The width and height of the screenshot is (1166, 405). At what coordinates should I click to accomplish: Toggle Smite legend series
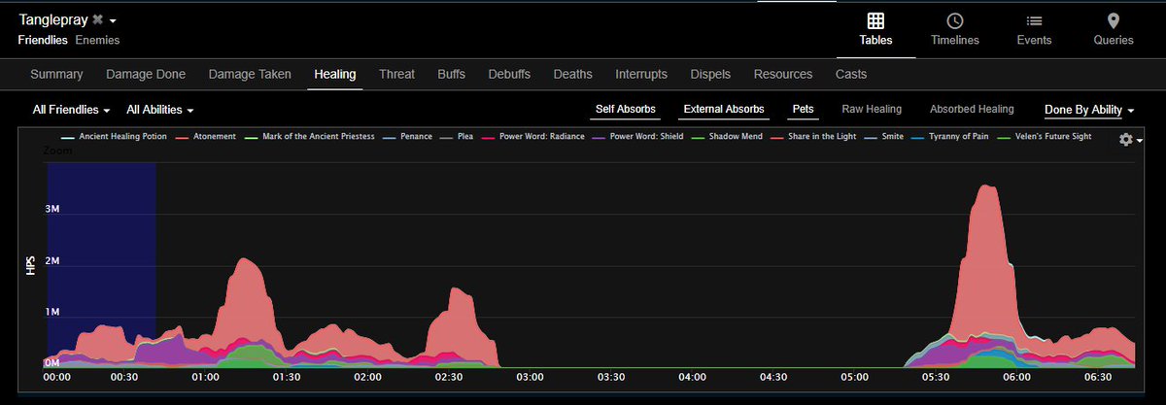(x=883, y=137)
